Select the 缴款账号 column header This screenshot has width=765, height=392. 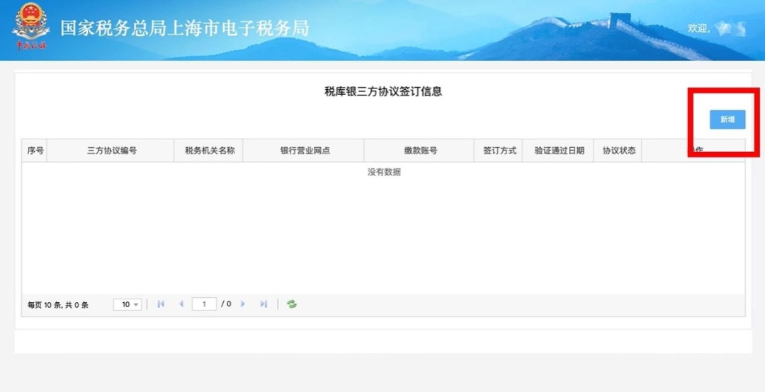pyautogui.click(x=420, y=151)
